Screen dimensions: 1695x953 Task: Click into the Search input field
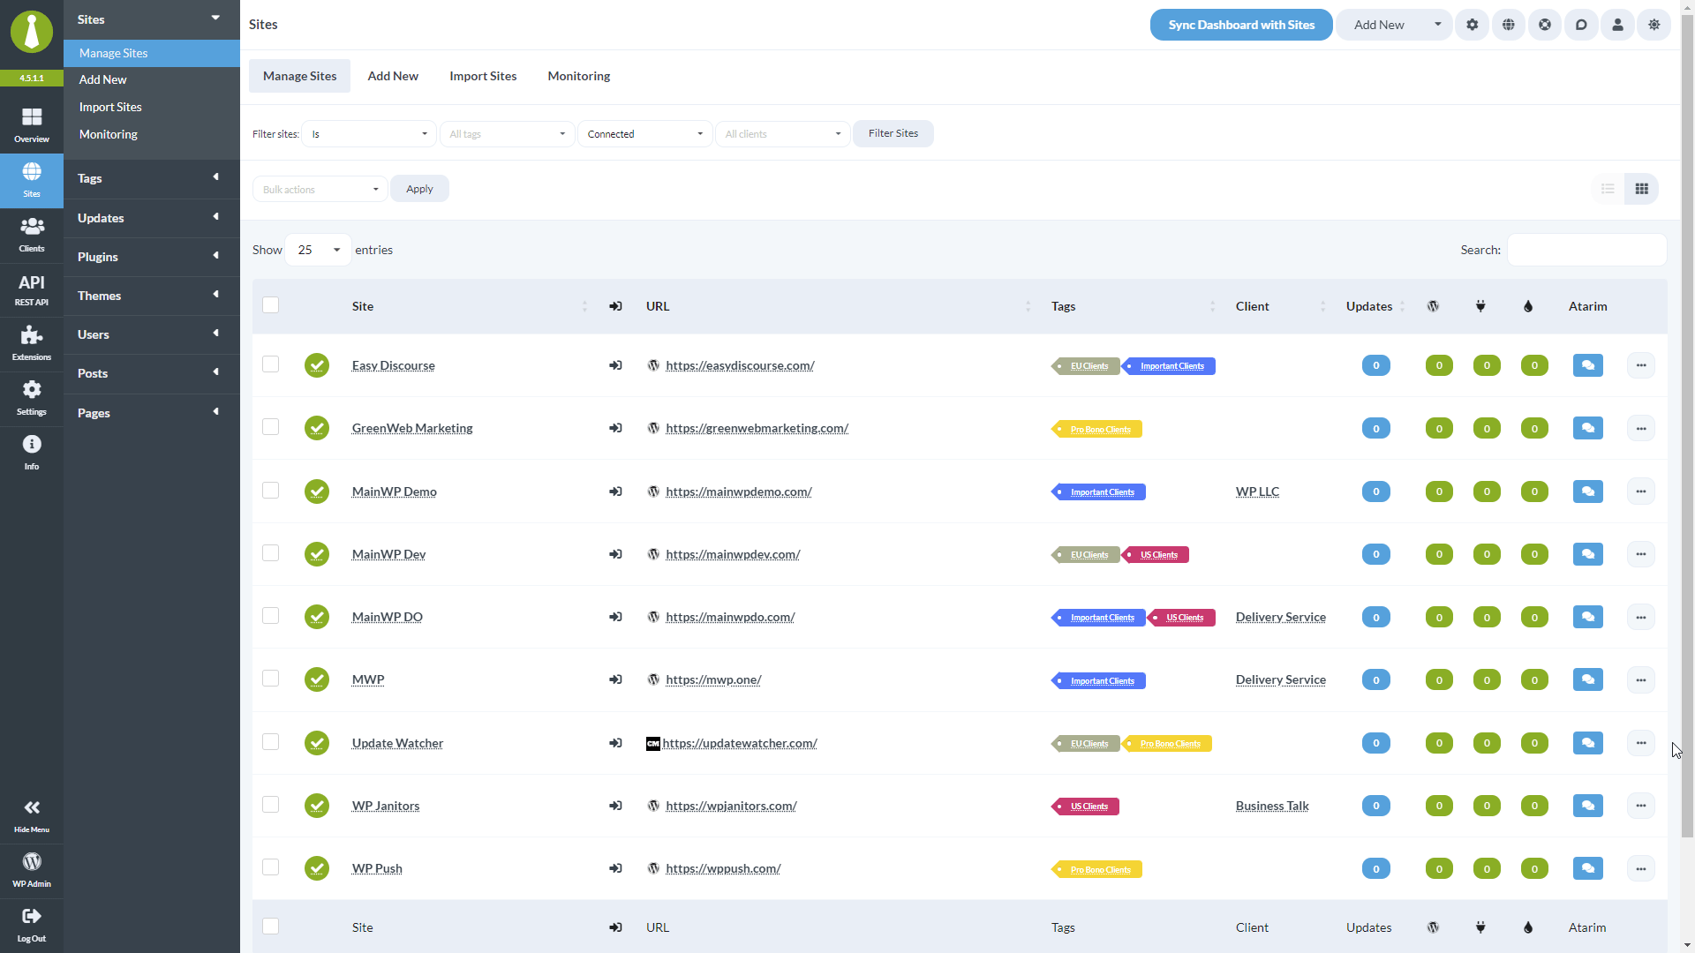(x=1586, y=250)
